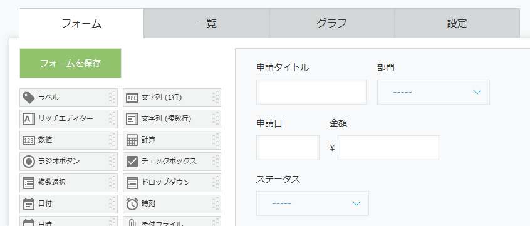Click the 複数選択 list icon
The height and width of the screenshot is (226, 530).
click(x=29, y=183)
